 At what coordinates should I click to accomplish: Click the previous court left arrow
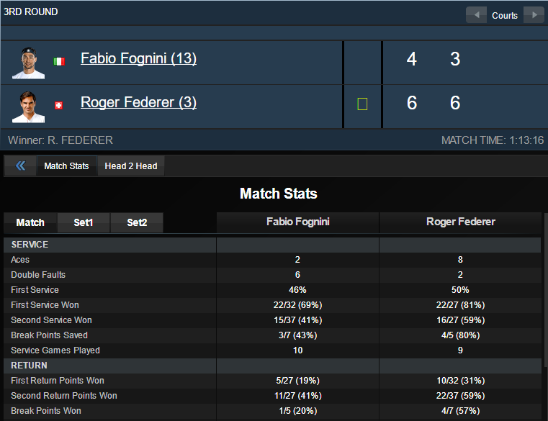tap(476, 15)
